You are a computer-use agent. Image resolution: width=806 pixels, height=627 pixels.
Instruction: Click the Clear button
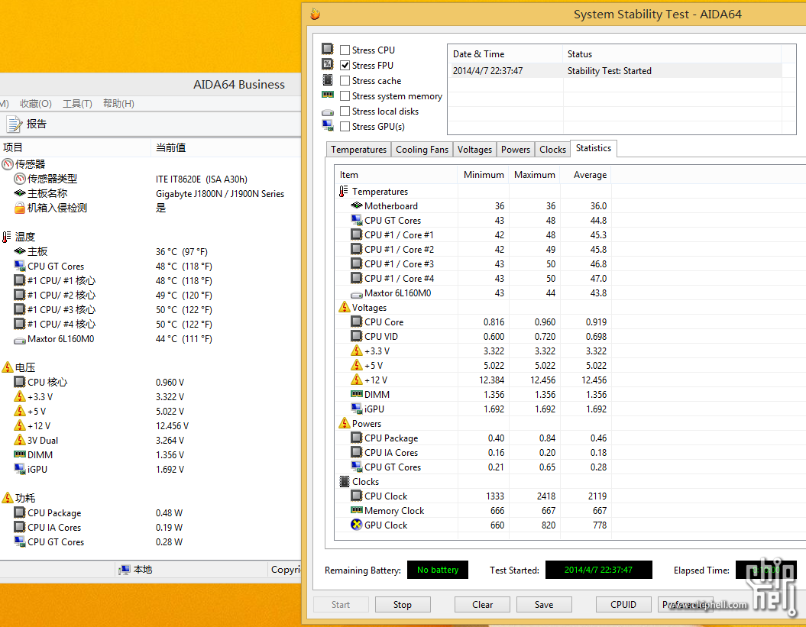point(482,605)
